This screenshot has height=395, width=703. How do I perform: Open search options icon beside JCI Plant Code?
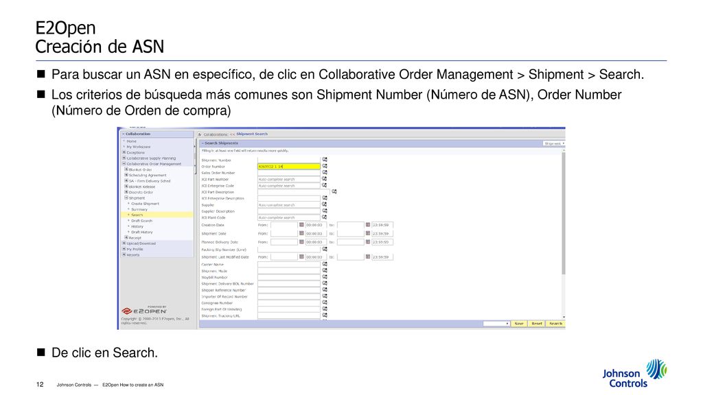(325, 217)
